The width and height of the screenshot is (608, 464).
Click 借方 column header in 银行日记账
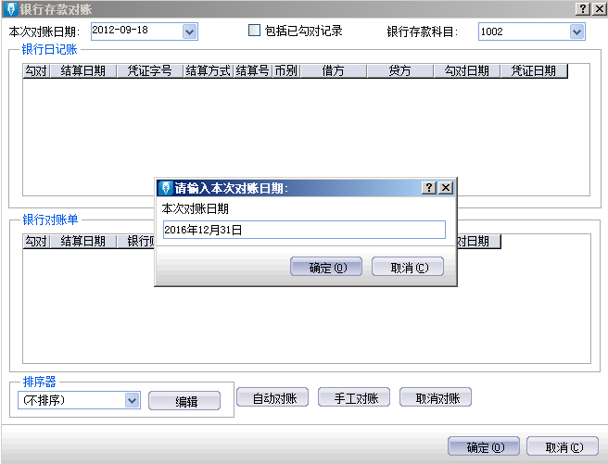pyautogui.click(x=334, y=71)
